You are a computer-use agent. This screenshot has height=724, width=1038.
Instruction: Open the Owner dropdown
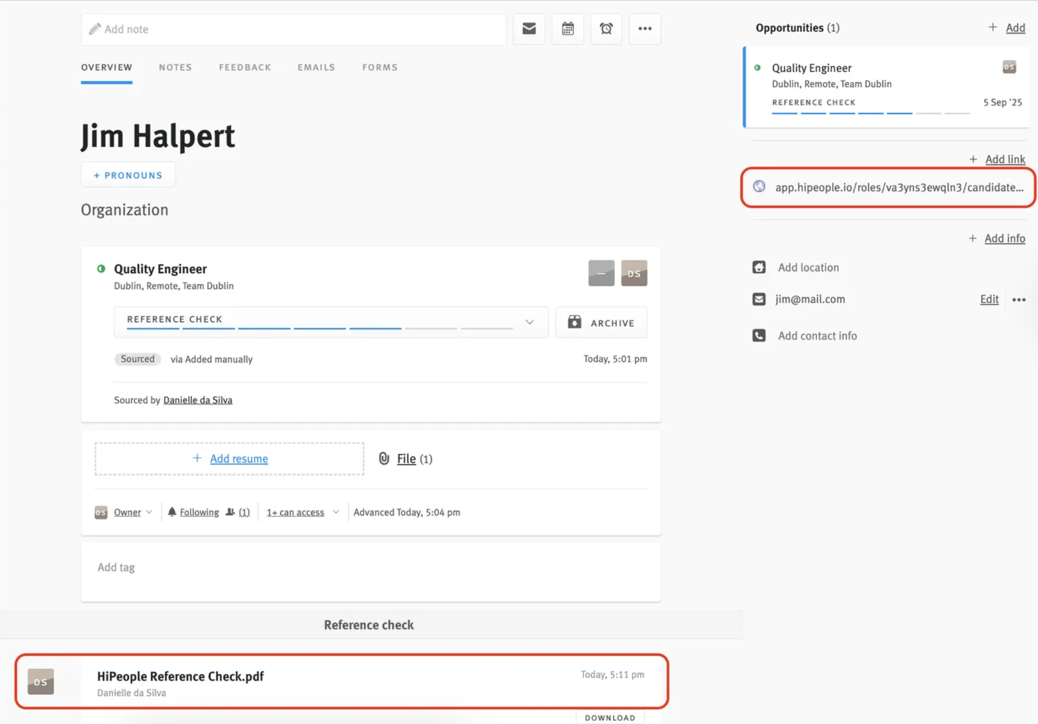133,512
